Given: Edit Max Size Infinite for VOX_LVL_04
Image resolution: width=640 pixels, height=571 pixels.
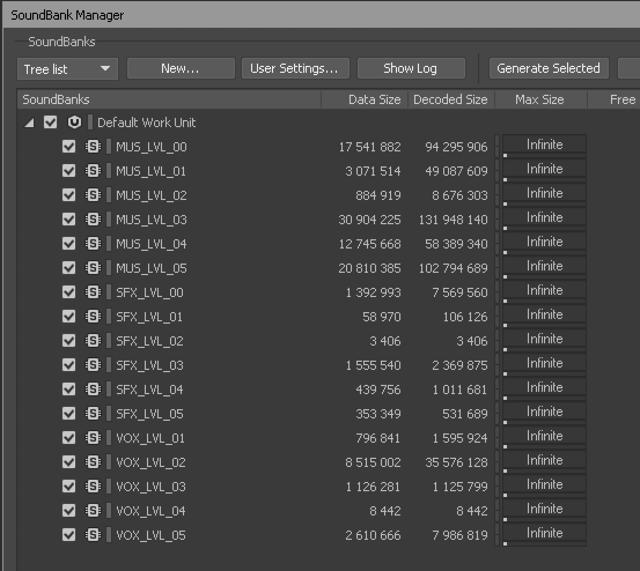Looking at the screenshot, I should pos(545,508).
